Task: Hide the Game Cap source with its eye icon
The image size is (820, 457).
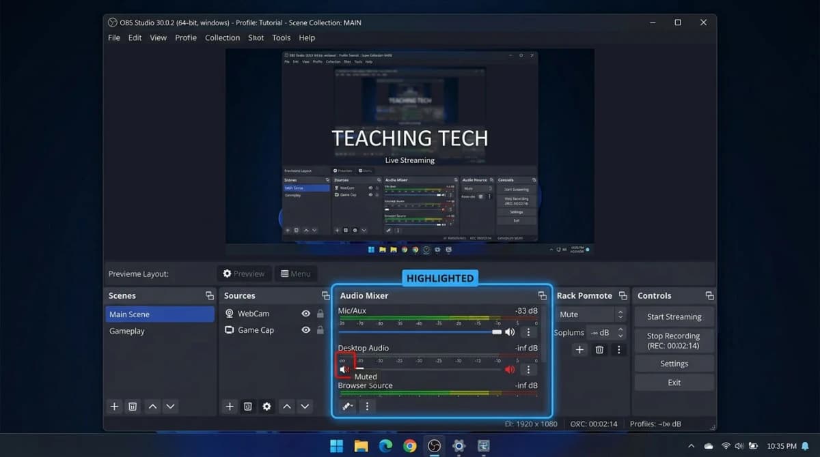Action: pyautogui.click(x=305, y=330)
